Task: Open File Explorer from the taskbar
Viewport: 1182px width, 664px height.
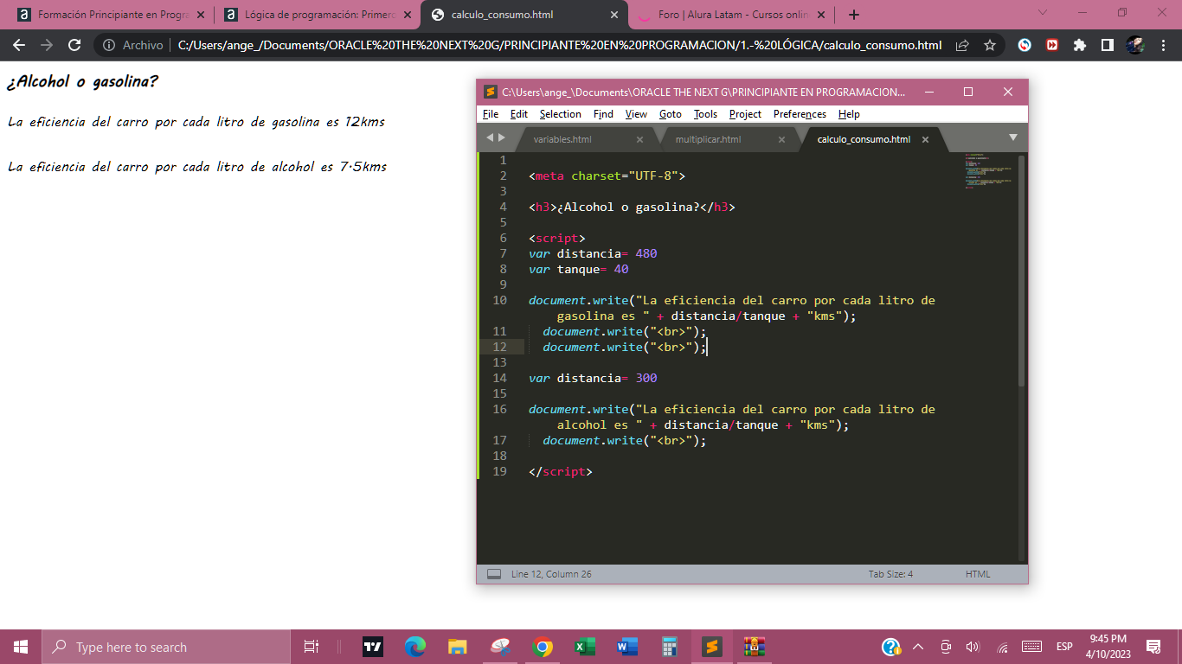Action: [x=458, y=647]
